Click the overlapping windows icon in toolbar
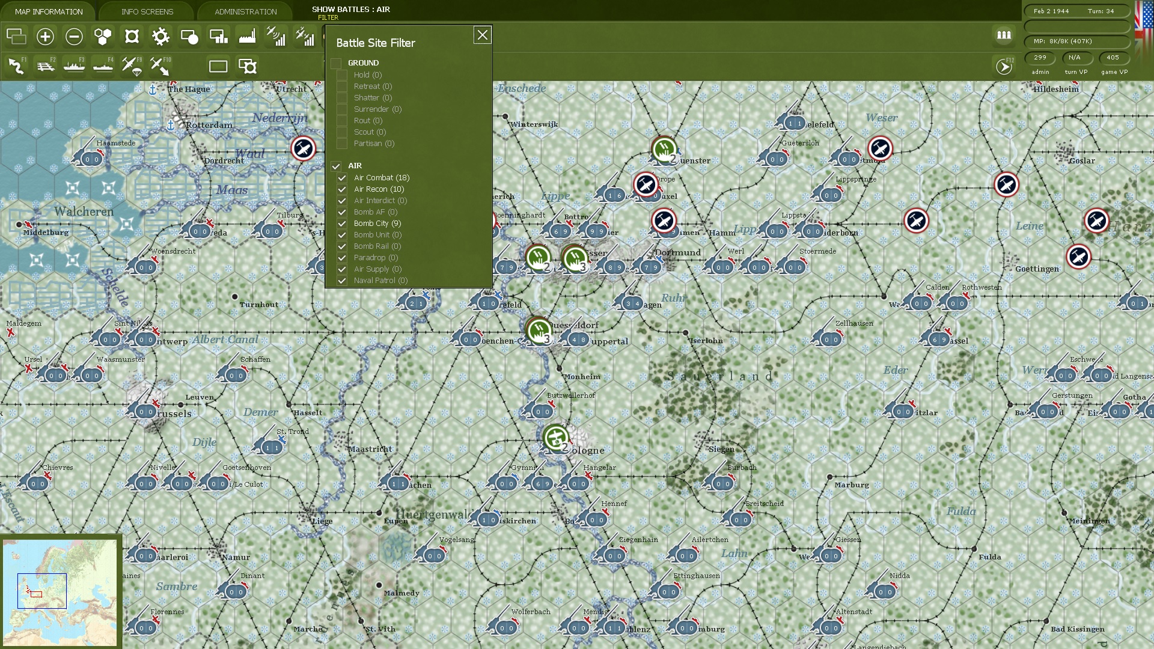This screenshot has height=649, width=1154. [x=16, y=37]
